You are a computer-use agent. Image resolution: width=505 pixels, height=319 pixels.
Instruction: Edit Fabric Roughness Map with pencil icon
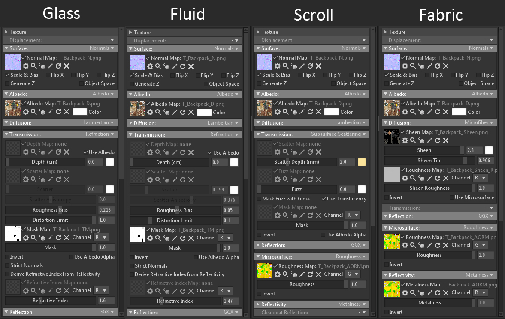(430, 245)
